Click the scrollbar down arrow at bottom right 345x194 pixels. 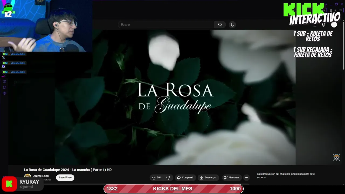(343, 184)
